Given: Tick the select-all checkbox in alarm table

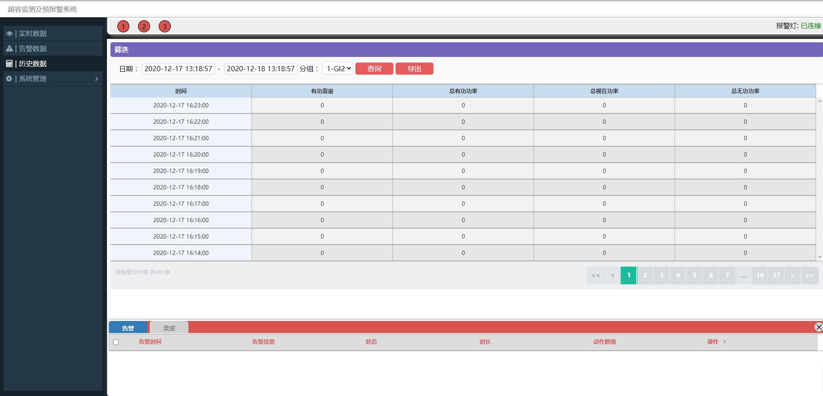Looking at the screenshot, I should point(116,343).
